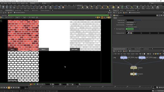This screenshot has width=164, height=92.
Task: Open Composite View tab dropdown arrow
Action: click(x=13, y=10)
